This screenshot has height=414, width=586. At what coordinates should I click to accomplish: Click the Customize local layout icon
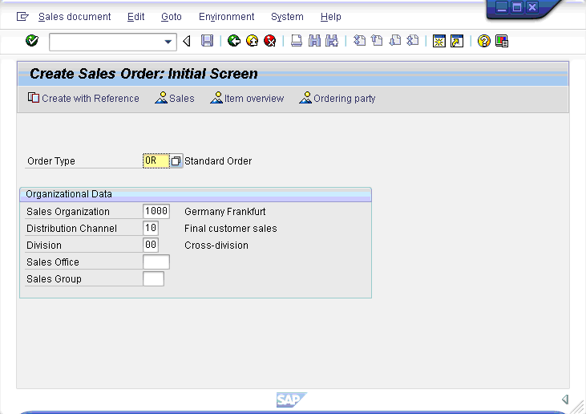tap(502, 41)
